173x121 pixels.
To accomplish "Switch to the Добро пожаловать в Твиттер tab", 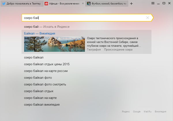I will 22,4.
